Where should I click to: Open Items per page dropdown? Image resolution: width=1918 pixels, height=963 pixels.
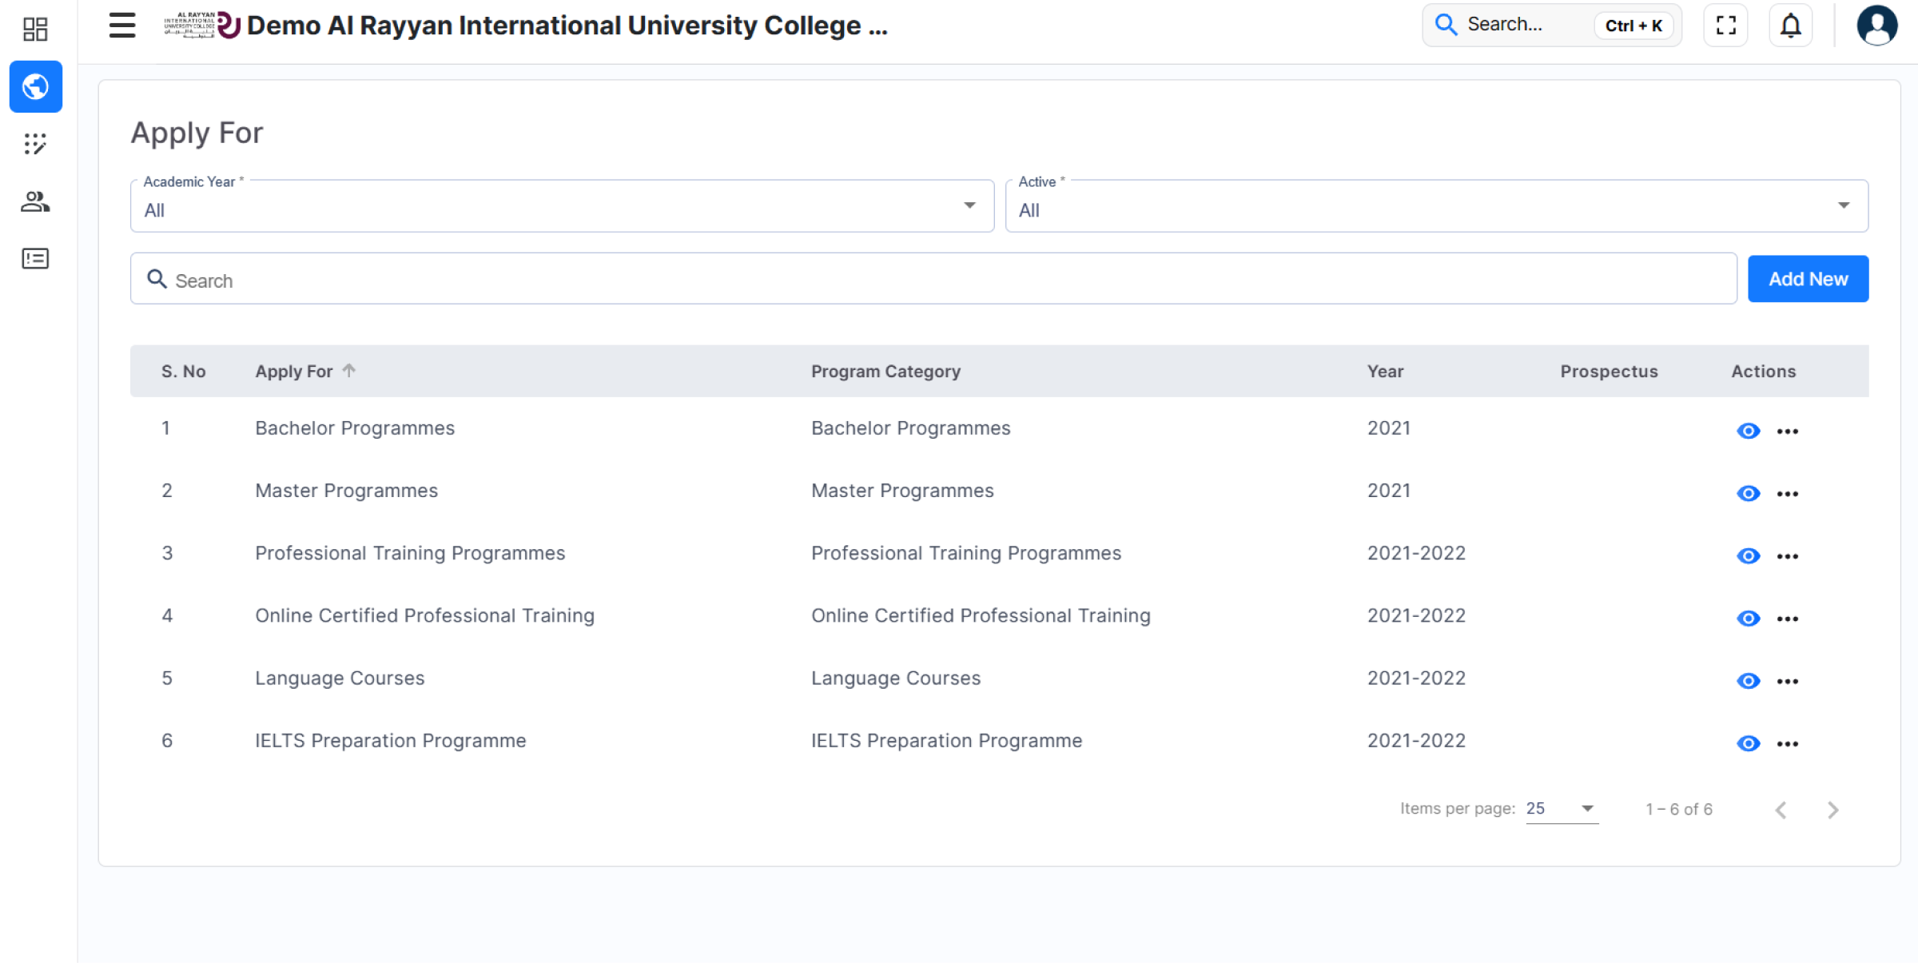pos(1561,809)
